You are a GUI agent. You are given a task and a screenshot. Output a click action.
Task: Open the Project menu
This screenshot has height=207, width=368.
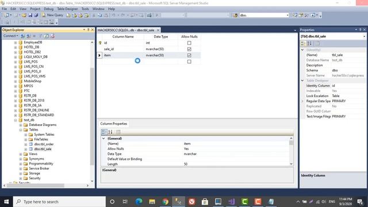pyautogui.click(x=35, y=9)
